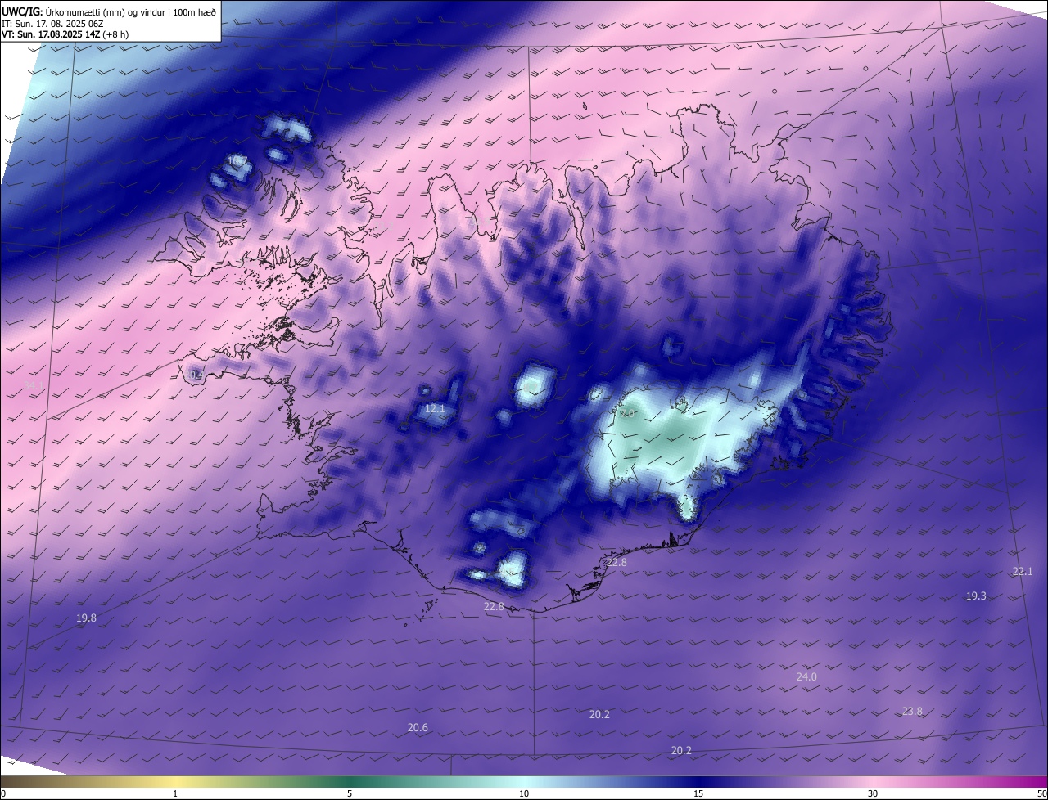The image size is (1048, 800).
Task: Click the 20.6 value label
Action: (418, 728)
